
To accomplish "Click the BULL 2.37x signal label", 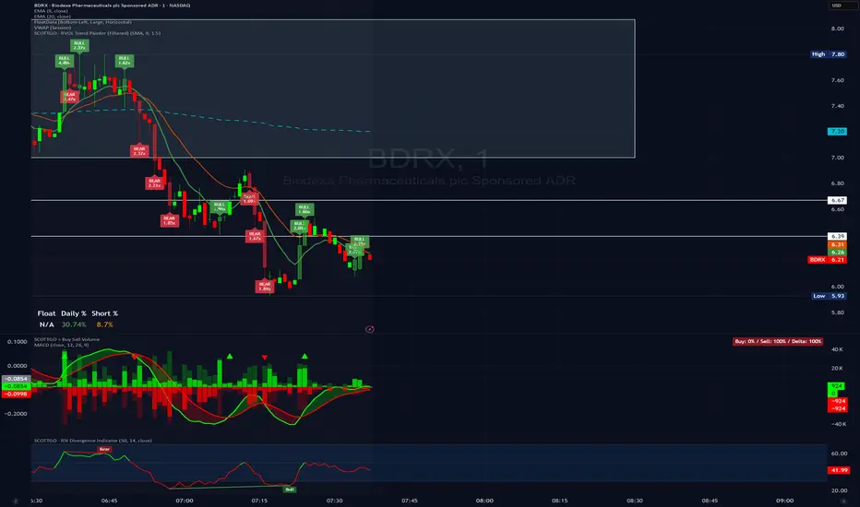I will [x=79, y=45].
